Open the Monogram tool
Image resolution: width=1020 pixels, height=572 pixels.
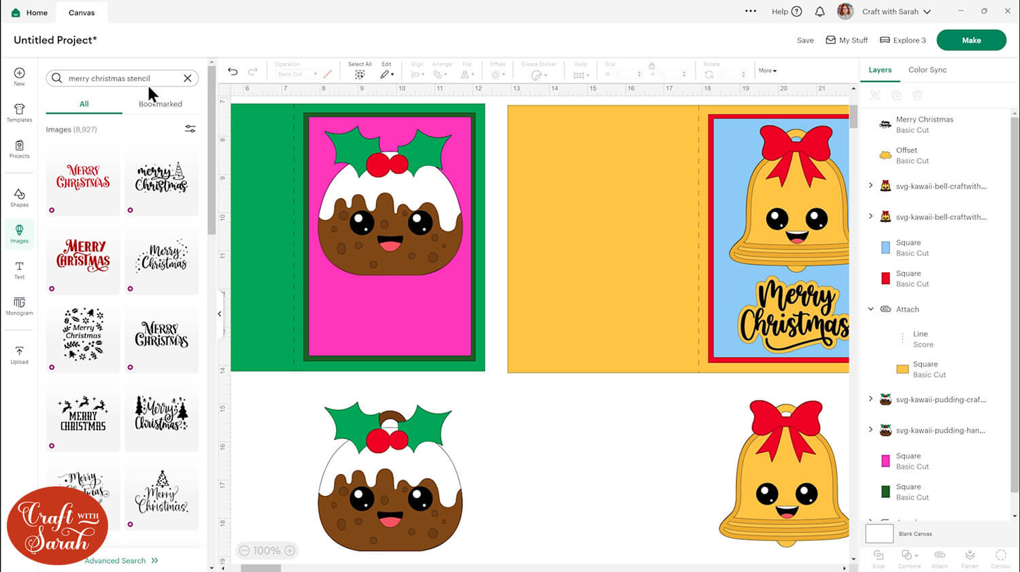click(x=19, y=306)
